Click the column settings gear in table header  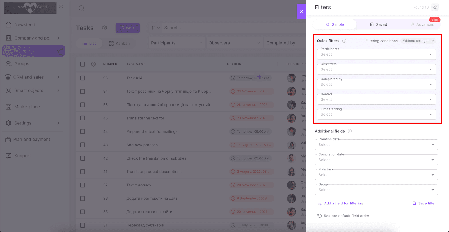tap(93, 64)
